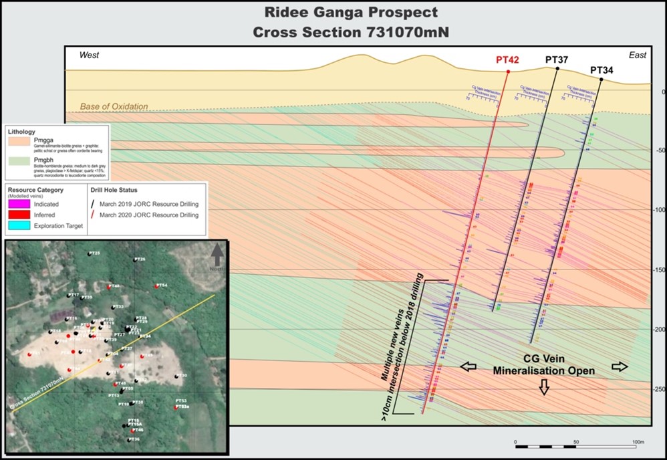Click the Base of Oxidation label
This screenshot has height=460, width=667.
tap(114, 106)
